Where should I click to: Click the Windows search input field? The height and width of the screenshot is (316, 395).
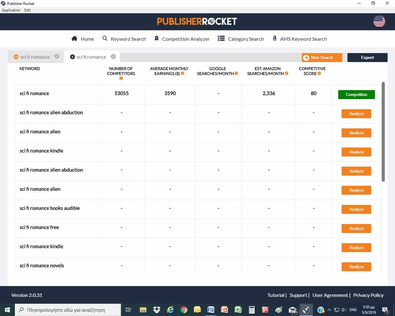click(68, 310)
